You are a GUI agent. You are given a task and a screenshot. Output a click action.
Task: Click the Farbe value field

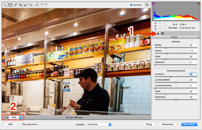coord(193,91)
